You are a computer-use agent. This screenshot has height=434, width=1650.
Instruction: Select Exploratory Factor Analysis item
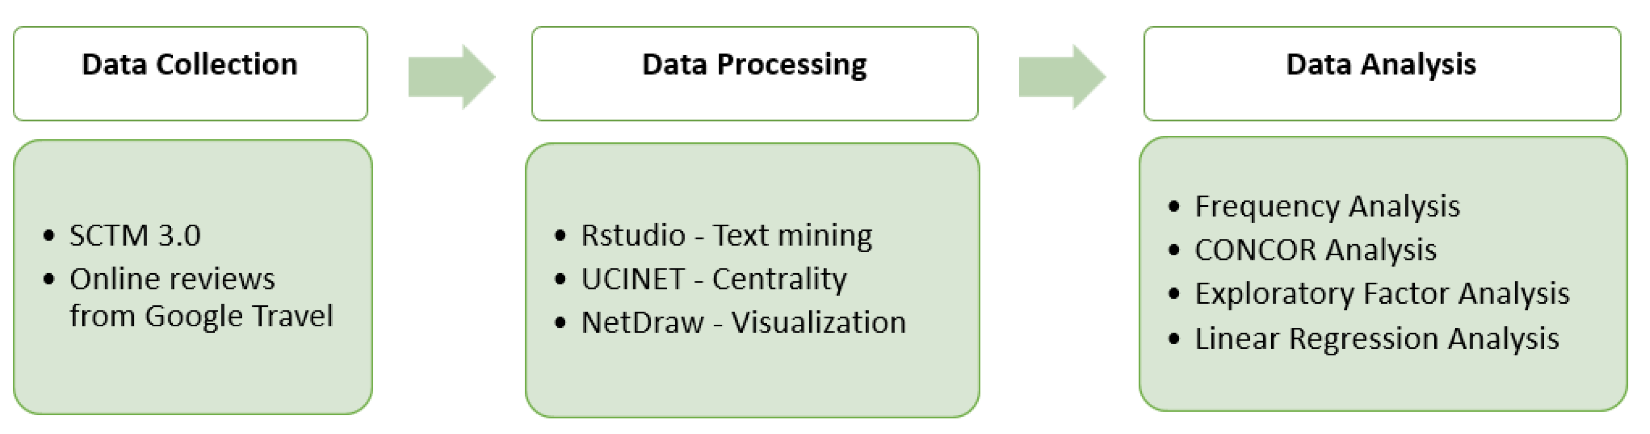click(x=1382, y=294)
